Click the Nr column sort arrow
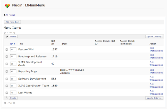 [14, 44]
